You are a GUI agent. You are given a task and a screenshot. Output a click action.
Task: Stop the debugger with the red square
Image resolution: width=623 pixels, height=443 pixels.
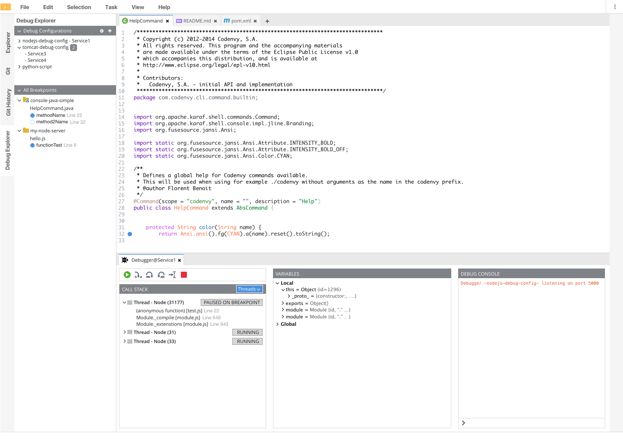point(184,275)
